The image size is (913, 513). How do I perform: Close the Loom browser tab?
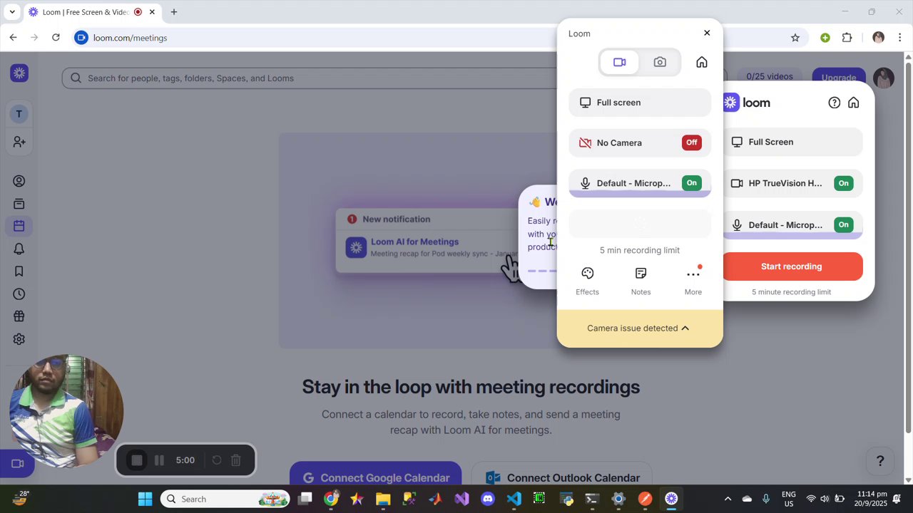(152, 12)
